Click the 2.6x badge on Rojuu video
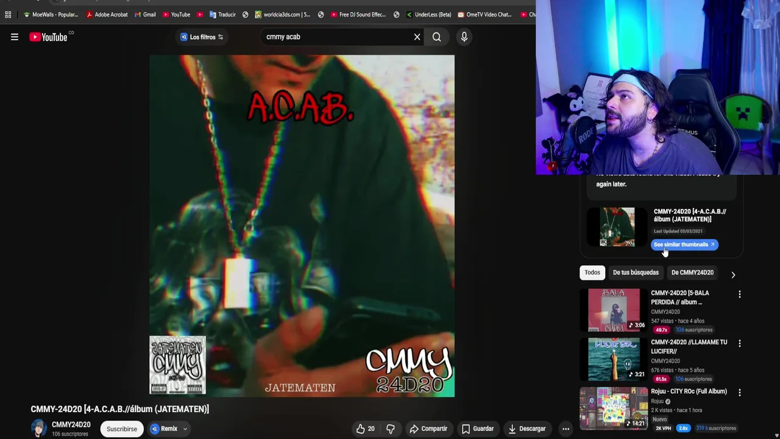This screenshot has height=439, width=780. pyautogui.click(x=683, y=428)
